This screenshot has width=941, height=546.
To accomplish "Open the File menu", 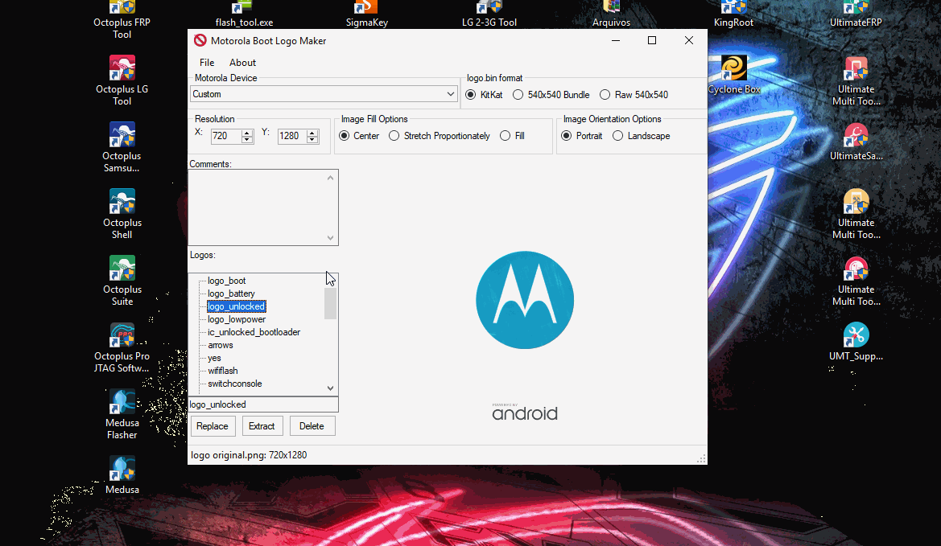I will [x=207, y=63].
